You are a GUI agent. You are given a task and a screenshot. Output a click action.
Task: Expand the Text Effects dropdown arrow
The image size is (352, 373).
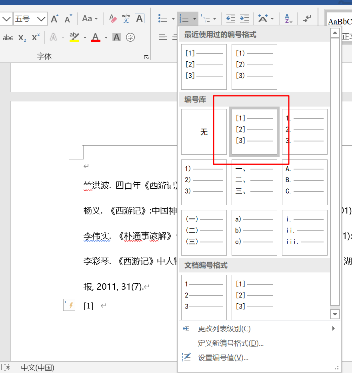click(x=63, y=38)
